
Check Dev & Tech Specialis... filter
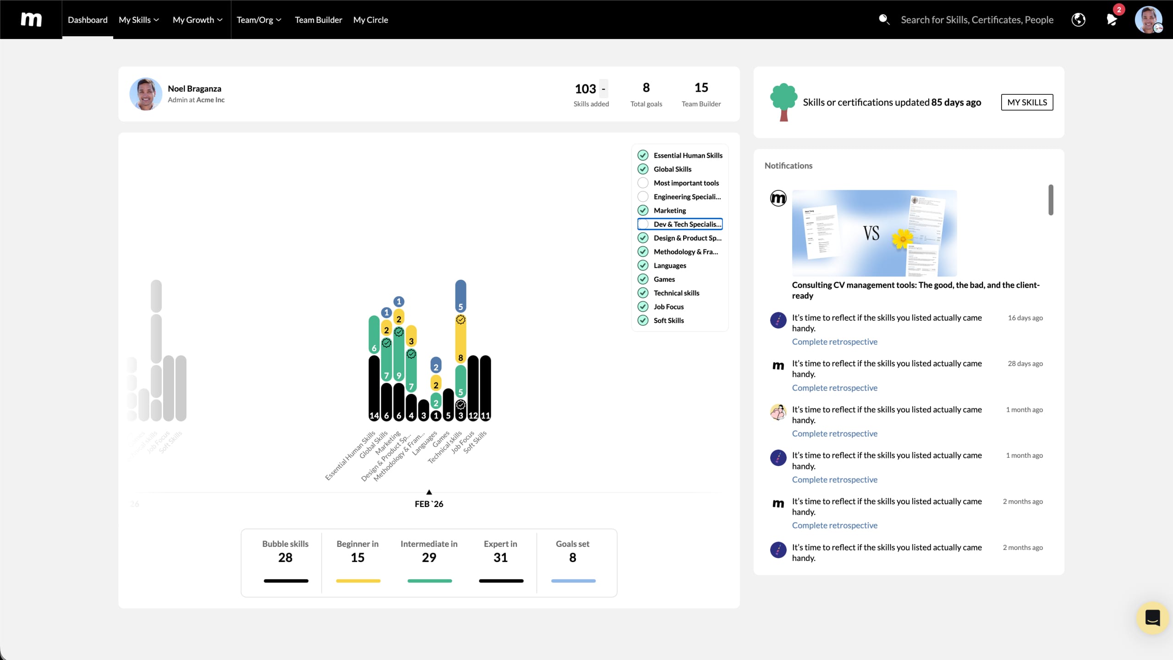click(643, 224)
